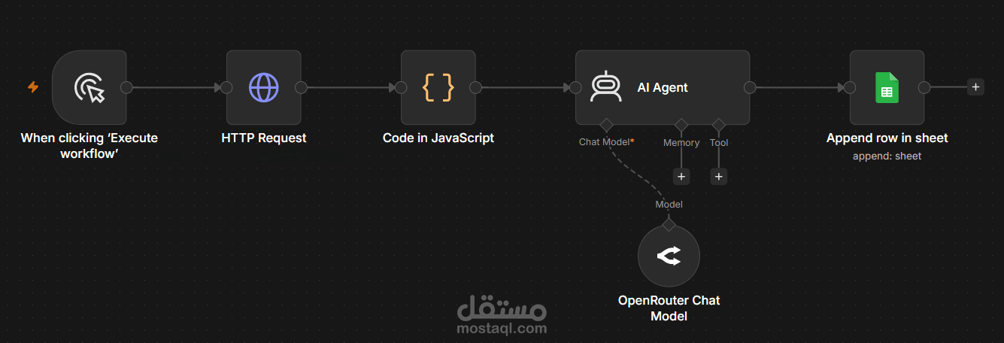The height and width of the screenshot is (343, 1004).
Task: Open the OpenRouter Chat Model circular node
Action: 669,256
